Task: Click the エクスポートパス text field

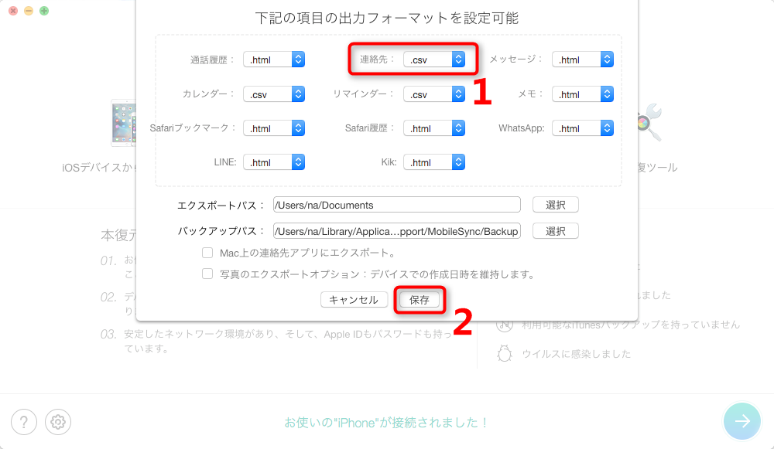Action: click(x=397, y=205)
